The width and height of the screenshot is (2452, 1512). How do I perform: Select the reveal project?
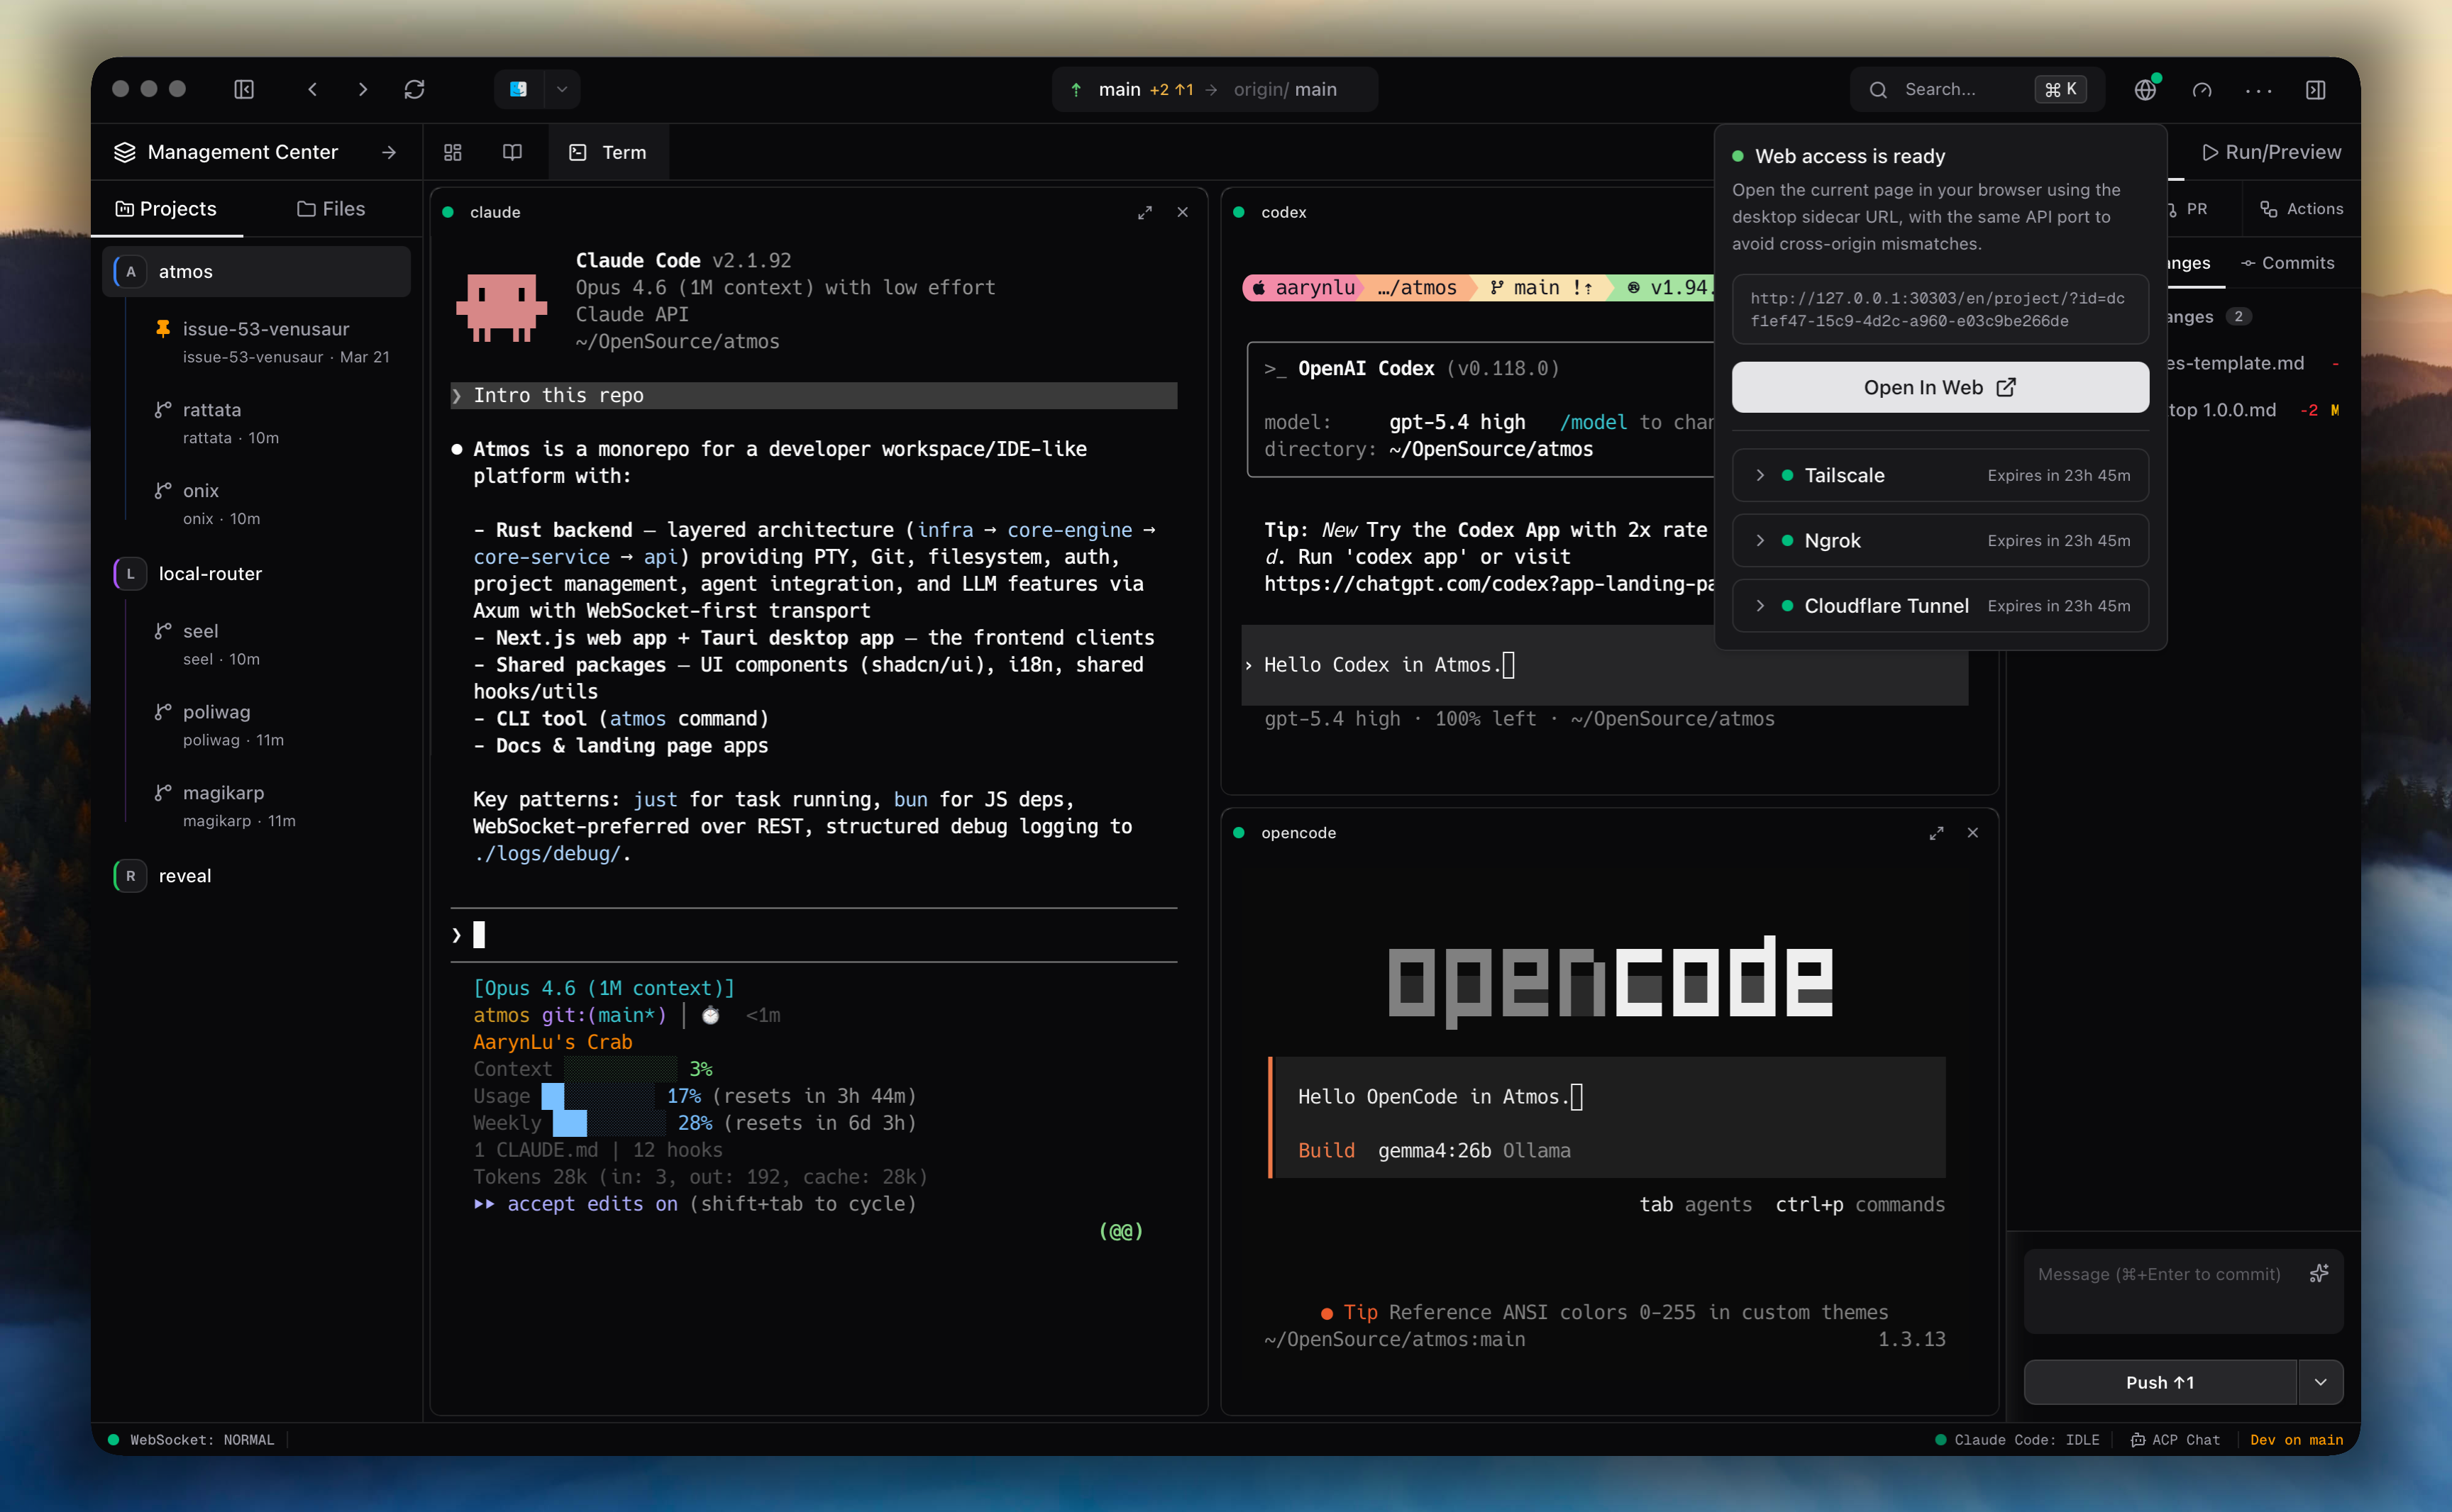click(x=256, y=875)
